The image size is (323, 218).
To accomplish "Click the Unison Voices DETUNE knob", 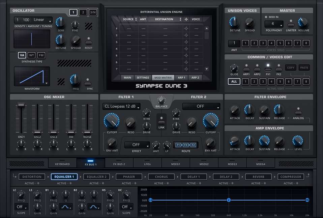I will (x=235, y=23).
